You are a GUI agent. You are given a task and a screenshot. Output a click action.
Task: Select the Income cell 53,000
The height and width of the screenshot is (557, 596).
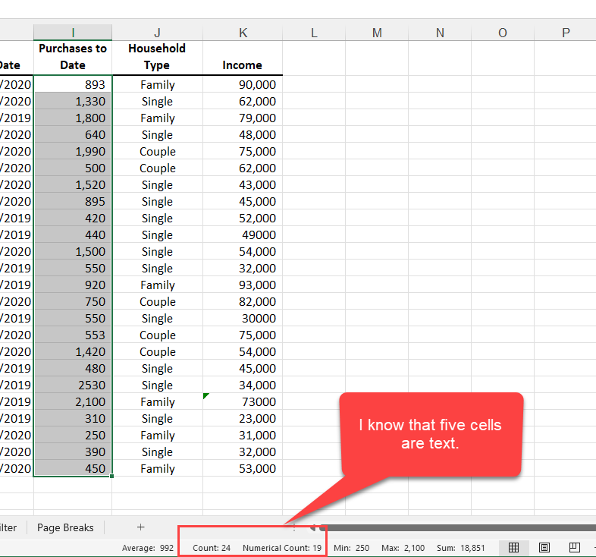(x=243, y=468)
